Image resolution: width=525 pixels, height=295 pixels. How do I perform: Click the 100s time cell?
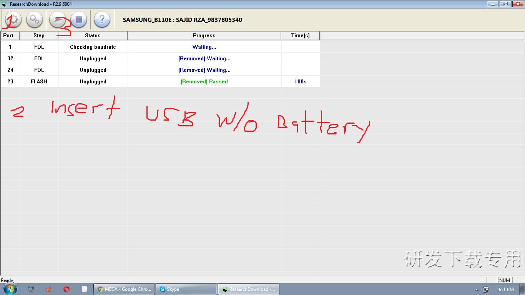tap(301, 81)
